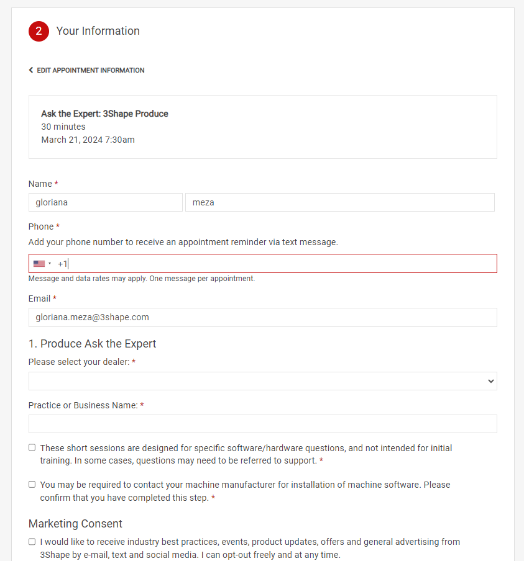Viewport: 524px width, 561px height.
Task: Click the US flag country selector
Action: click(39, 264)
